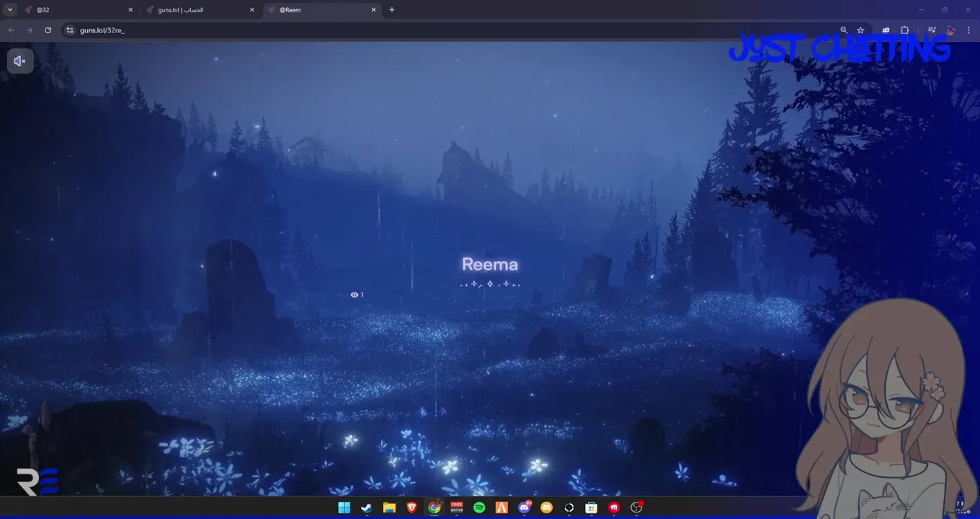Open Voicemeeter from the taskbar
980x519 pixels.
pos(457,507)
